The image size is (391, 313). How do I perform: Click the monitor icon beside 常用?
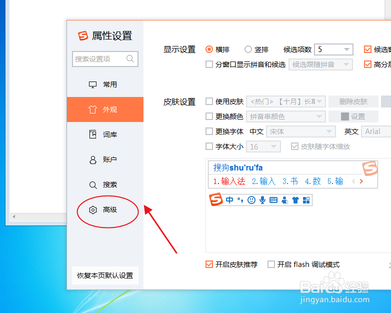click(x=93, y=84)
